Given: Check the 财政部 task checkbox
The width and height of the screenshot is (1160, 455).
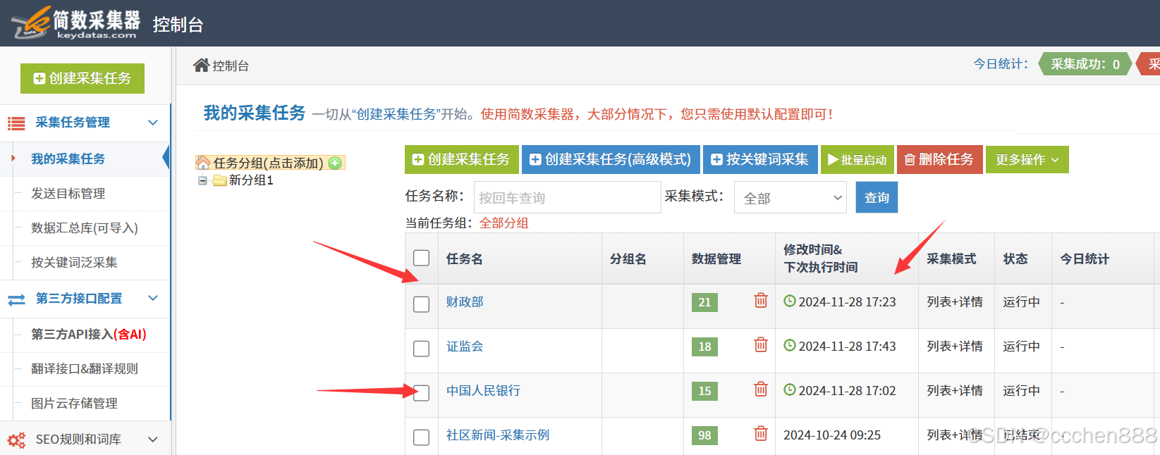Looking at the screenshot, I should coord(422,304).
